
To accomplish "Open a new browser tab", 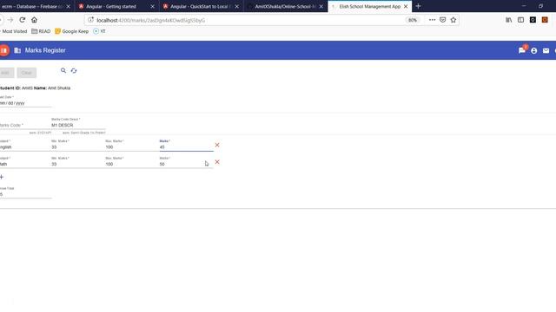I will coord(418,6).
